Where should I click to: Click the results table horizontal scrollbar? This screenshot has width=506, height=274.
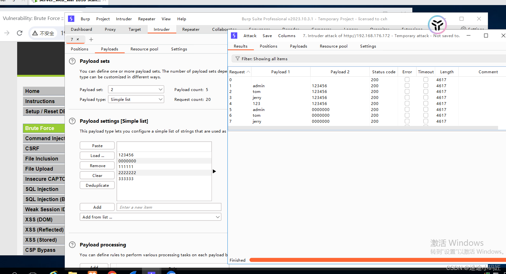tap(363, 128)
